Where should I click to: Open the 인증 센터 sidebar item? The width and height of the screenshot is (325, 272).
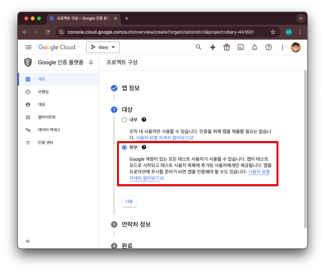58,143
